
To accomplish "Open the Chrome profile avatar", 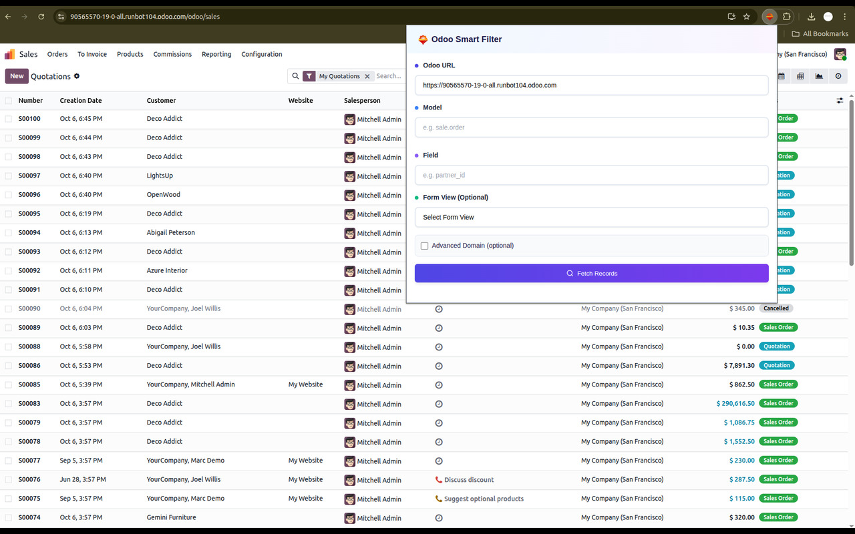I will click(x=828, y=17).
